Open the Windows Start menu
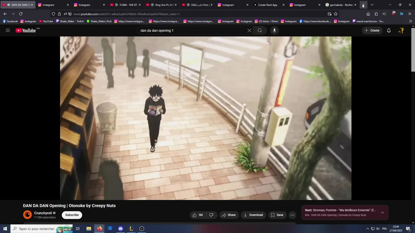Image resolution: width=415 pixels, height=233 pixels. coord(5,229)
